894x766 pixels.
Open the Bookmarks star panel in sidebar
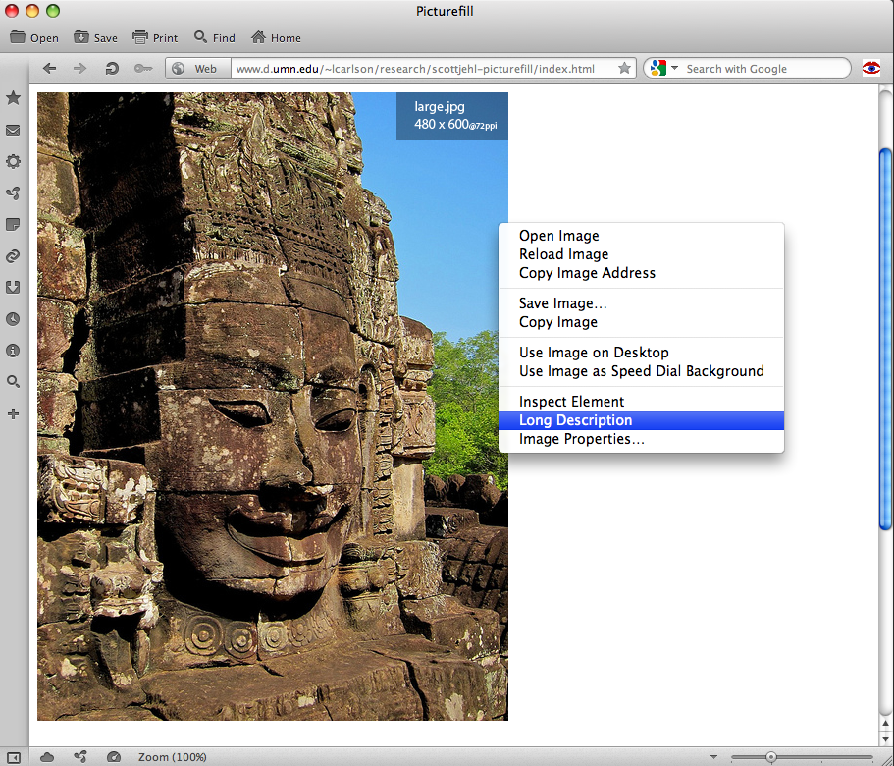(x=14, y=98)
